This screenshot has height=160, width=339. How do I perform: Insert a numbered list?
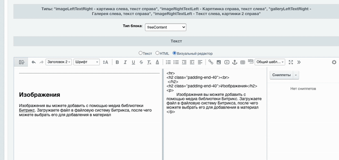168,62
